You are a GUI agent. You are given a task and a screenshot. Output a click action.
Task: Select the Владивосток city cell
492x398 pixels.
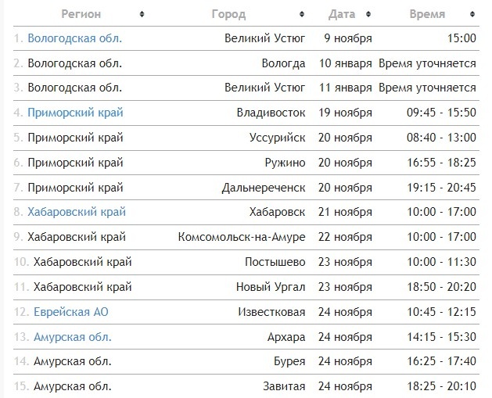click(271, 113)
